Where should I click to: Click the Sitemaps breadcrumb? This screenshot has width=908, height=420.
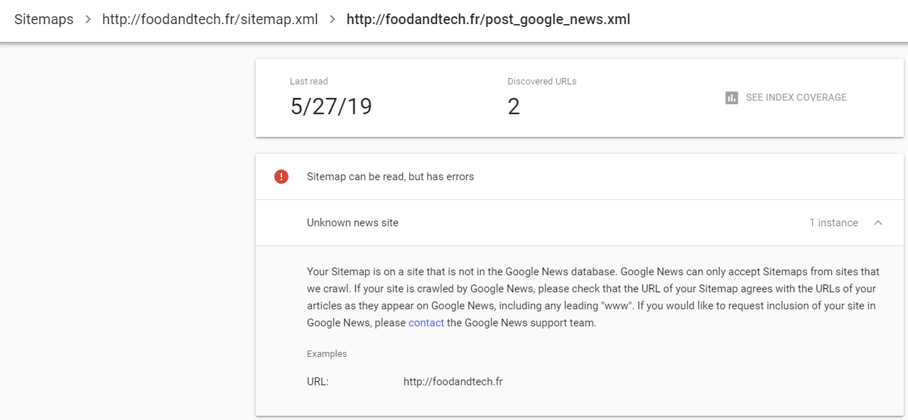tap(44, 19)
